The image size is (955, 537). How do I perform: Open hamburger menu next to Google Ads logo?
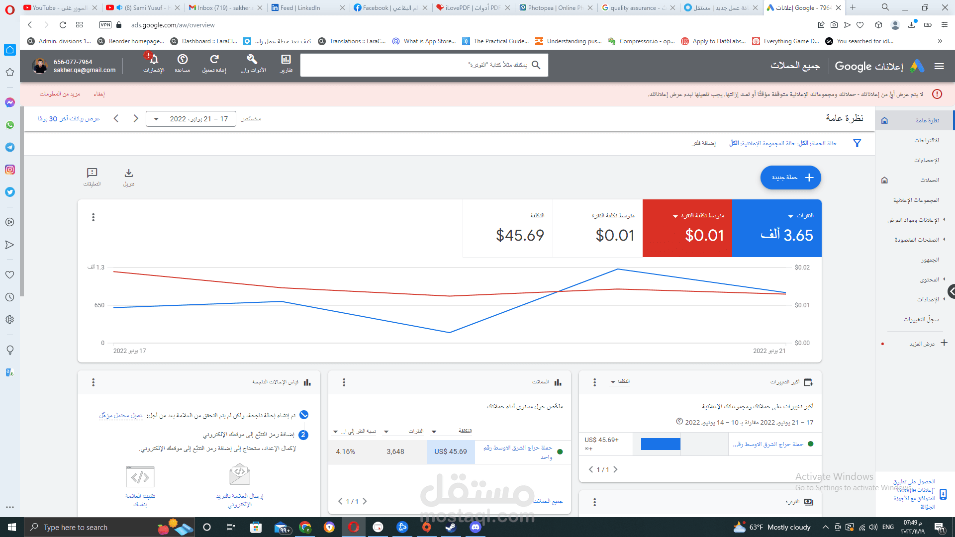tap(939, 66)
